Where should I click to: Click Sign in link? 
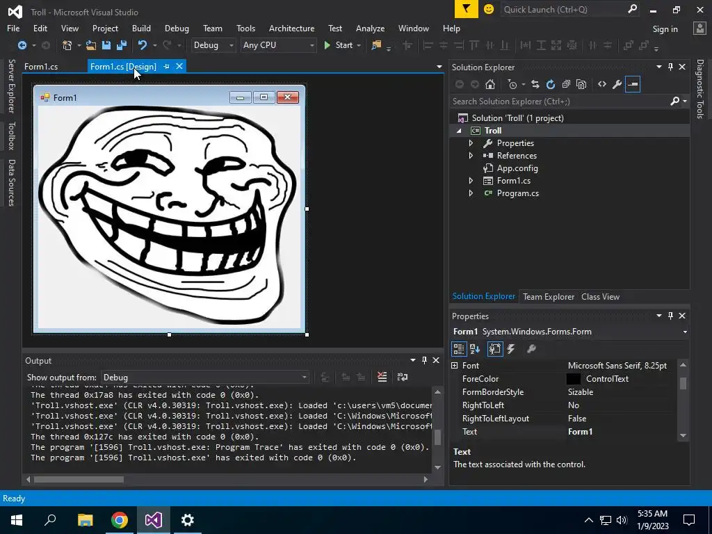point(665,29)
